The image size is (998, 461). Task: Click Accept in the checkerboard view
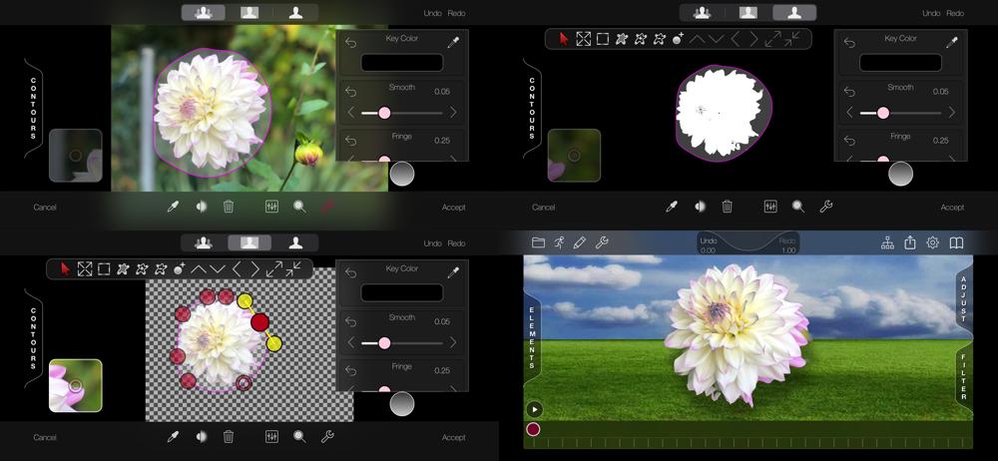(454, 437)
